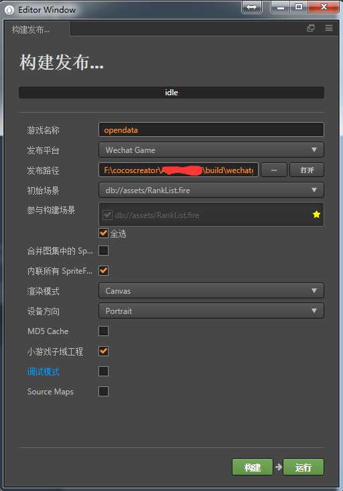Viewport: 343px width, 491px height.
Task: Pop out panel using the panel window icon
Action: click(311, 28)
